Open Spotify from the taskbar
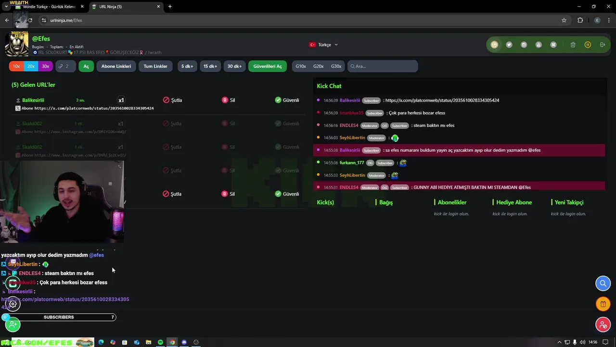616x347 pixels. [x=160, y=342]
